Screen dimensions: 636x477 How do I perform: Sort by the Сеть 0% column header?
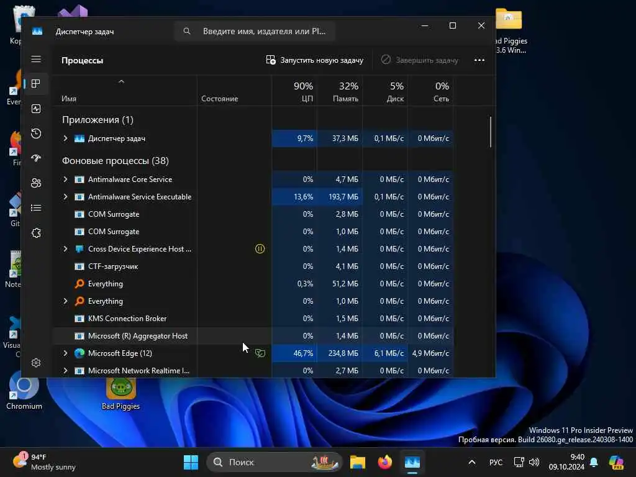(431, 91)
